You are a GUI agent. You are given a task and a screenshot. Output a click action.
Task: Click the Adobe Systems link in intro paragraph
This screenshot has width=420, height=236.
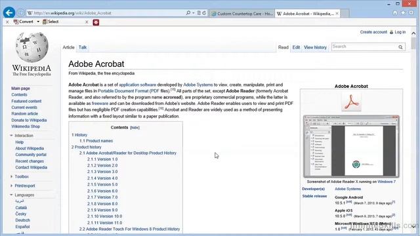point(198,85)
